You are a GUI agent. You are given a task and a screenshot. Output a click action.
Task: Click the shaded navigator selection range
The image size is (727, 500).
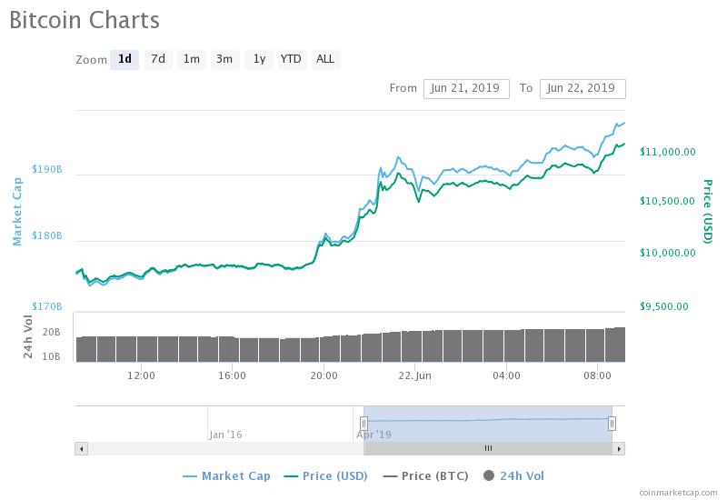tap(487, 423)
